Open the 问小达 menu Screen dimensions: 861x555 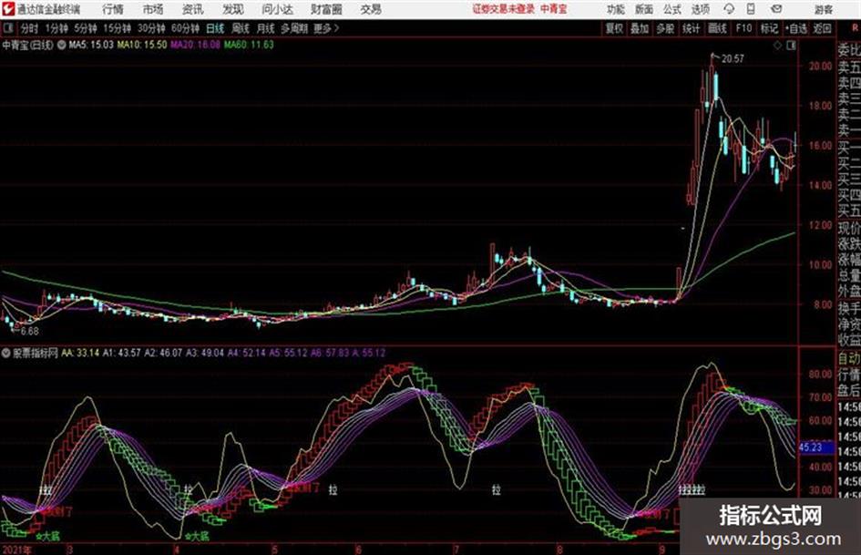pyautogui.click(x=277, y=9)
